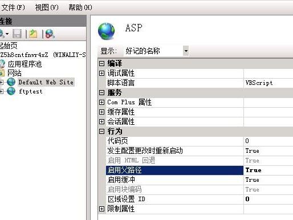Click the 限制属性 label
The image size is (293, 220).
click(121, 209)
